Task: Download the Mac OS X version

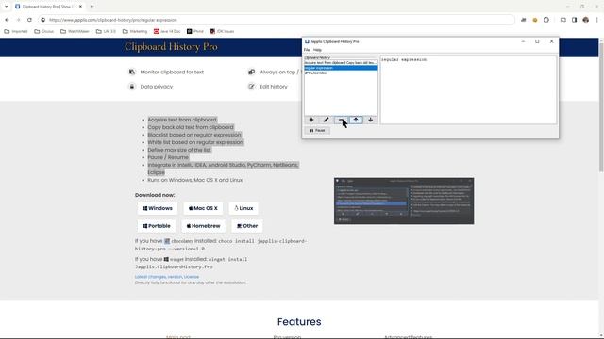Action: [203, 208]
